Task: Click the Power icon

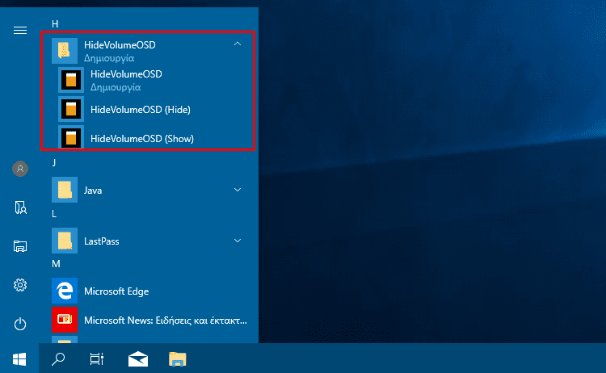Action: (20, 324)
